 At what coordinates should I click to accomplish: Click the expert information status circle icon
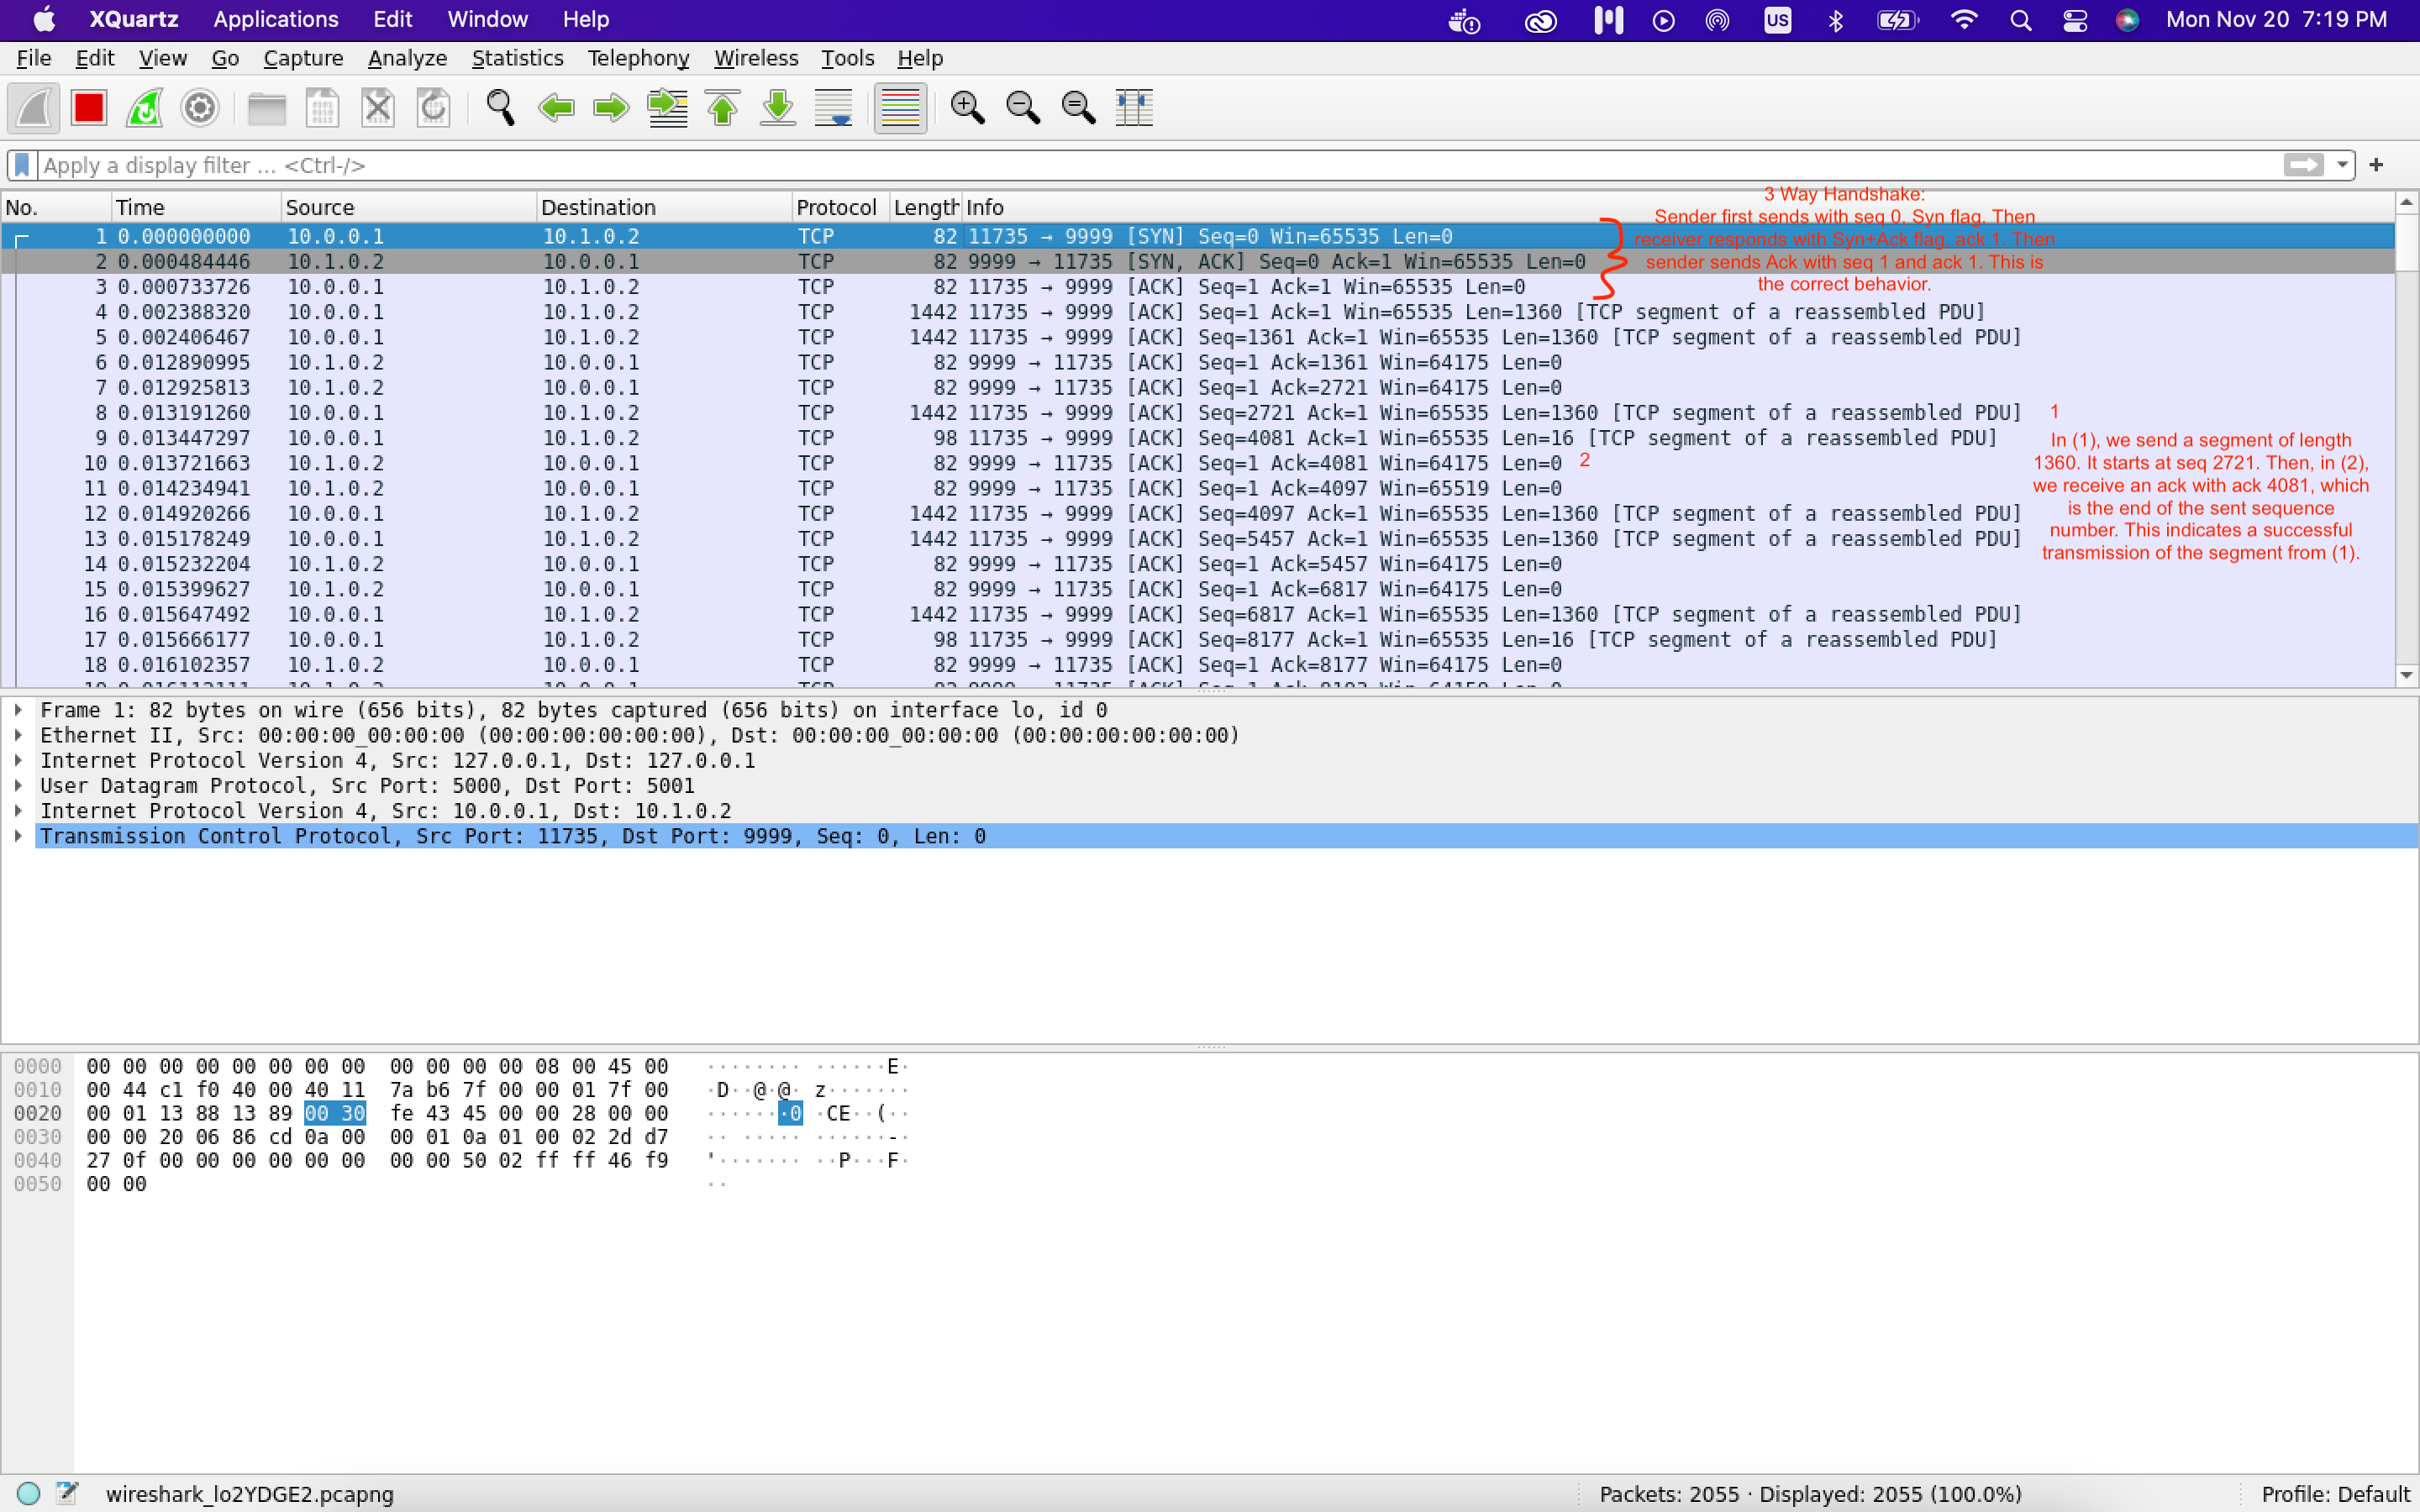pos(28,1493)
